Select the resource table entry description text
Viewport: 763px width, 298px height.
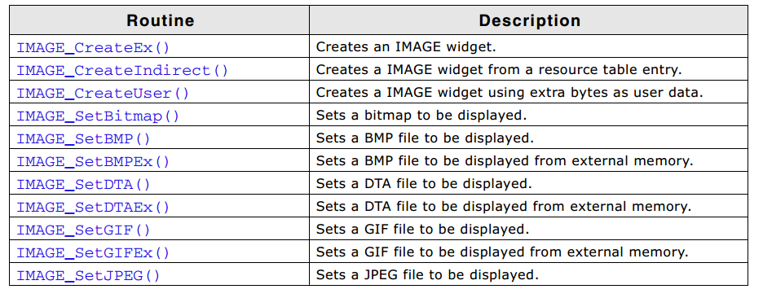[499, 70]
